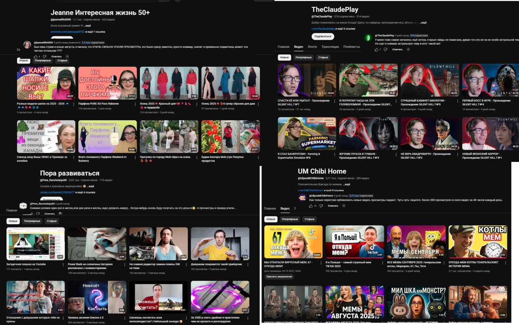Select Популярные filter chip on UM Chibi Home

click(290, 219)
